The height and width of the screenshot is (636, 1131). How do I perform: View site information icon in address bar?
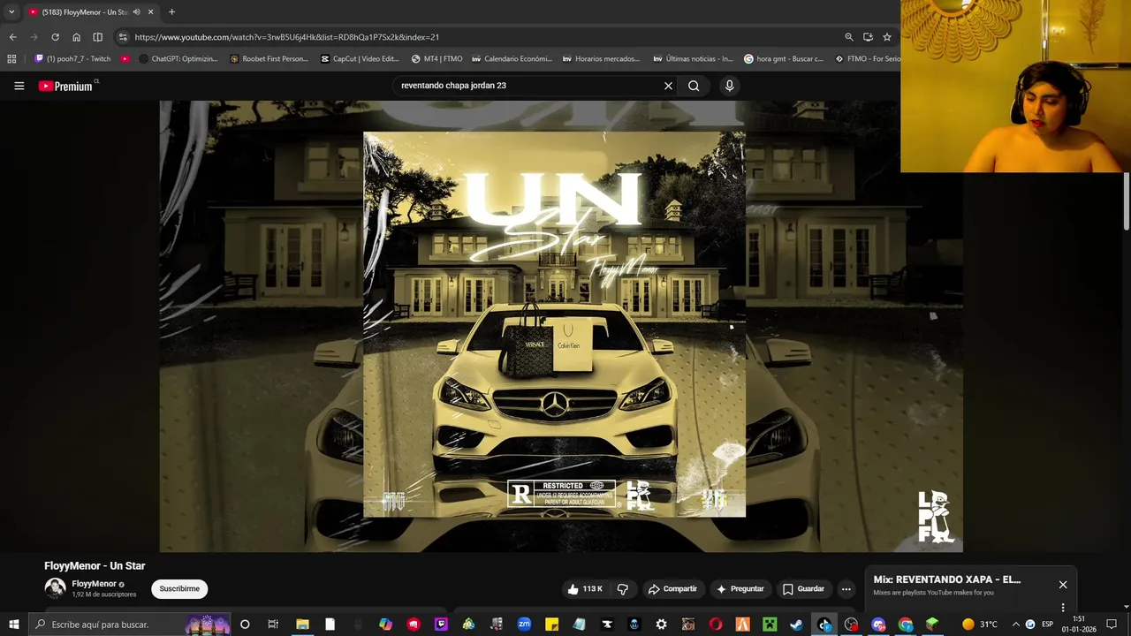(123, 37)
